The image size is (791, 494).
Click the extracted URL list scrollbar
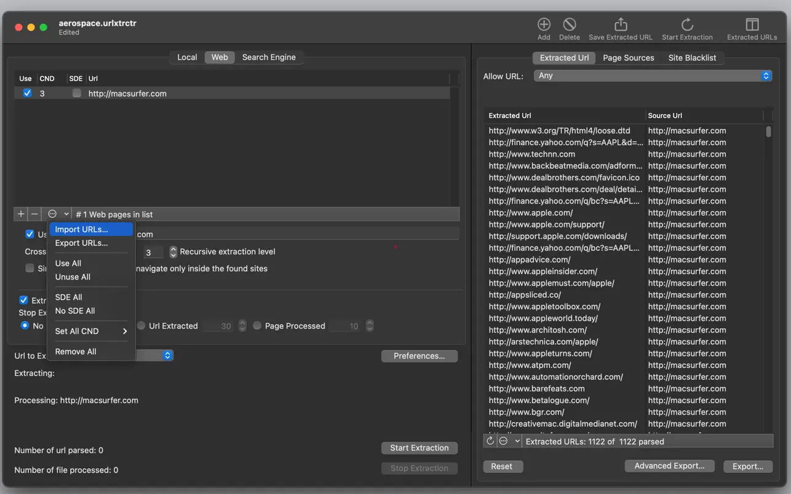click(768, 131)
